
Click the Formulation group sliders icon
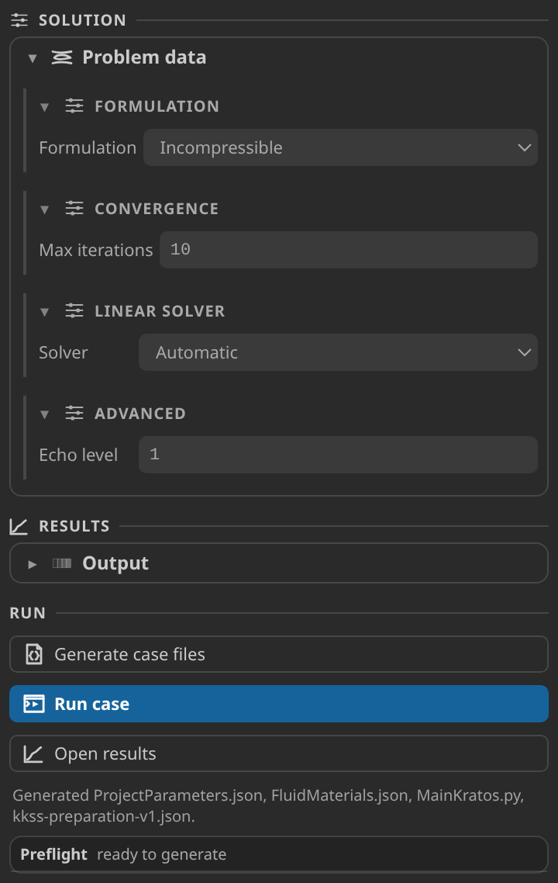74,106
